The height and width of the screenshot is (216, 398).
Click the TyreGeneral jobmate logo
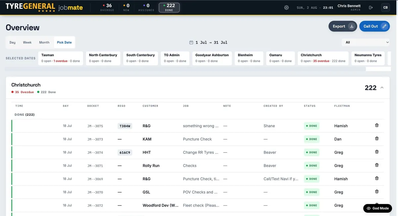(x=44, y=7)
